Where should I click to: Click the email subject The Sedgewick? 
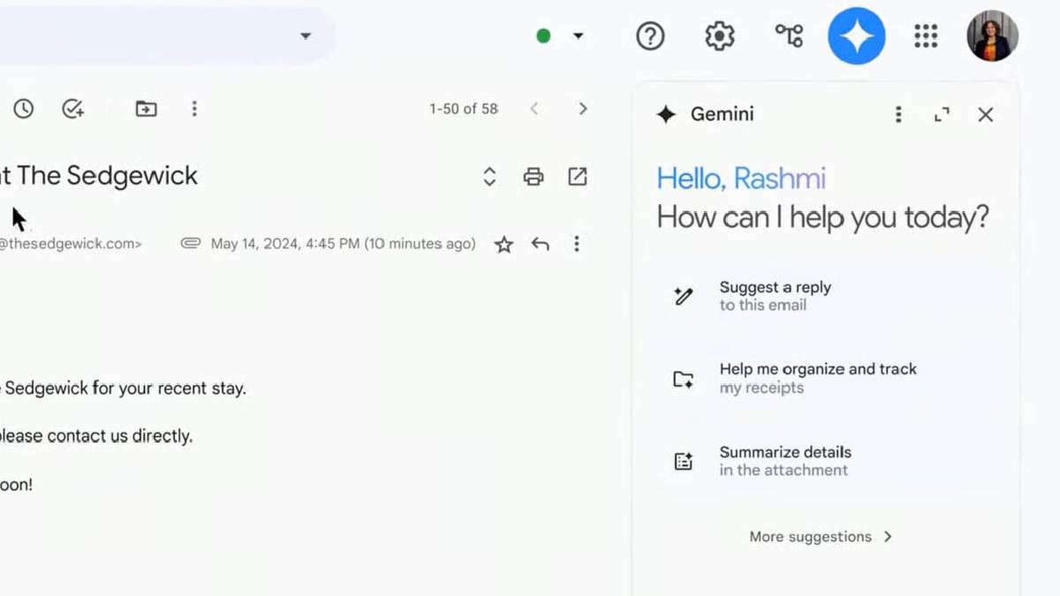click(x=99, y=176)
